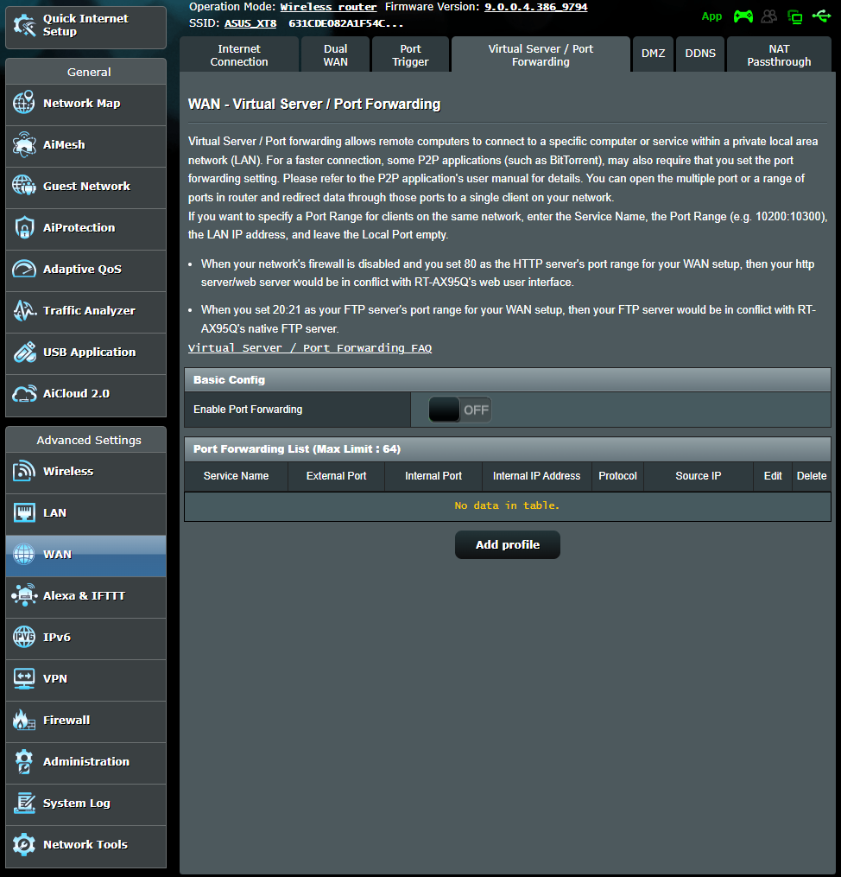Click the Basic Config section header
Image resolution: width=841 pixels, height=877 pixels.
pyautogui.click(x=508, y=380)
